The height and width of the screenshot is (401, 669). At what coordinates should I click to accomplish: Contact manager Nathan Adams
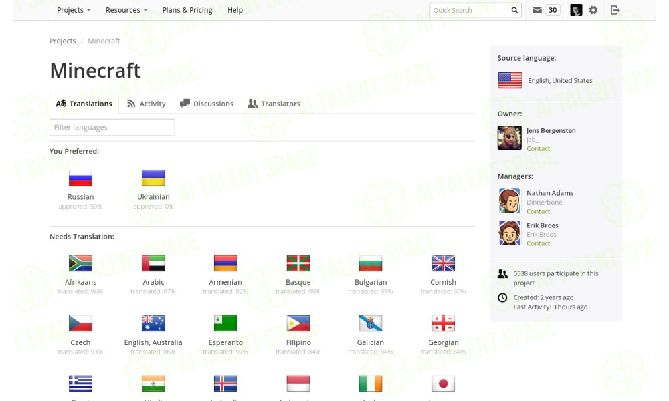pyautogui.click(x=538, y=211)
